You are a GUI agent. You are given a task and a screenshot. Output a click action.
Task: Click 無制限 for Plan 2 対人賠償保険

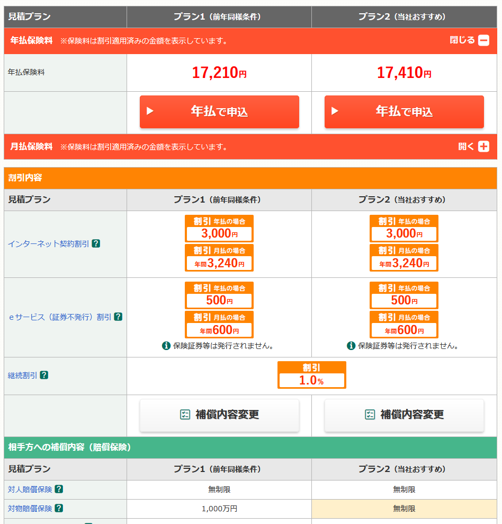point(404,490)
